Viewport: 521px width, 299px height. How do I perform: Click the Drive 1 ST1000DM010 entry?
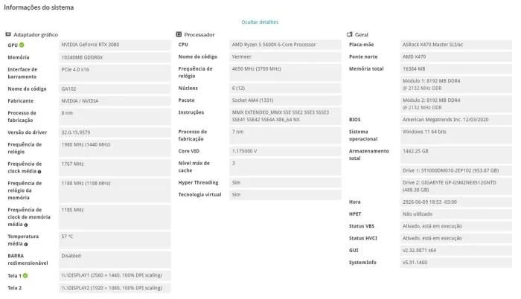pyautogui.click(x=456, y=171)
